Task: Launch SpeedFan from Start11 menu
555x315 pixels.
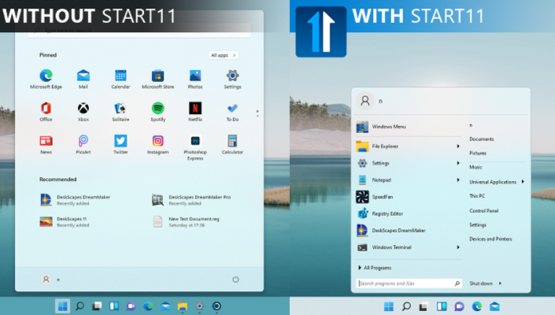Action: click(409, 197)
